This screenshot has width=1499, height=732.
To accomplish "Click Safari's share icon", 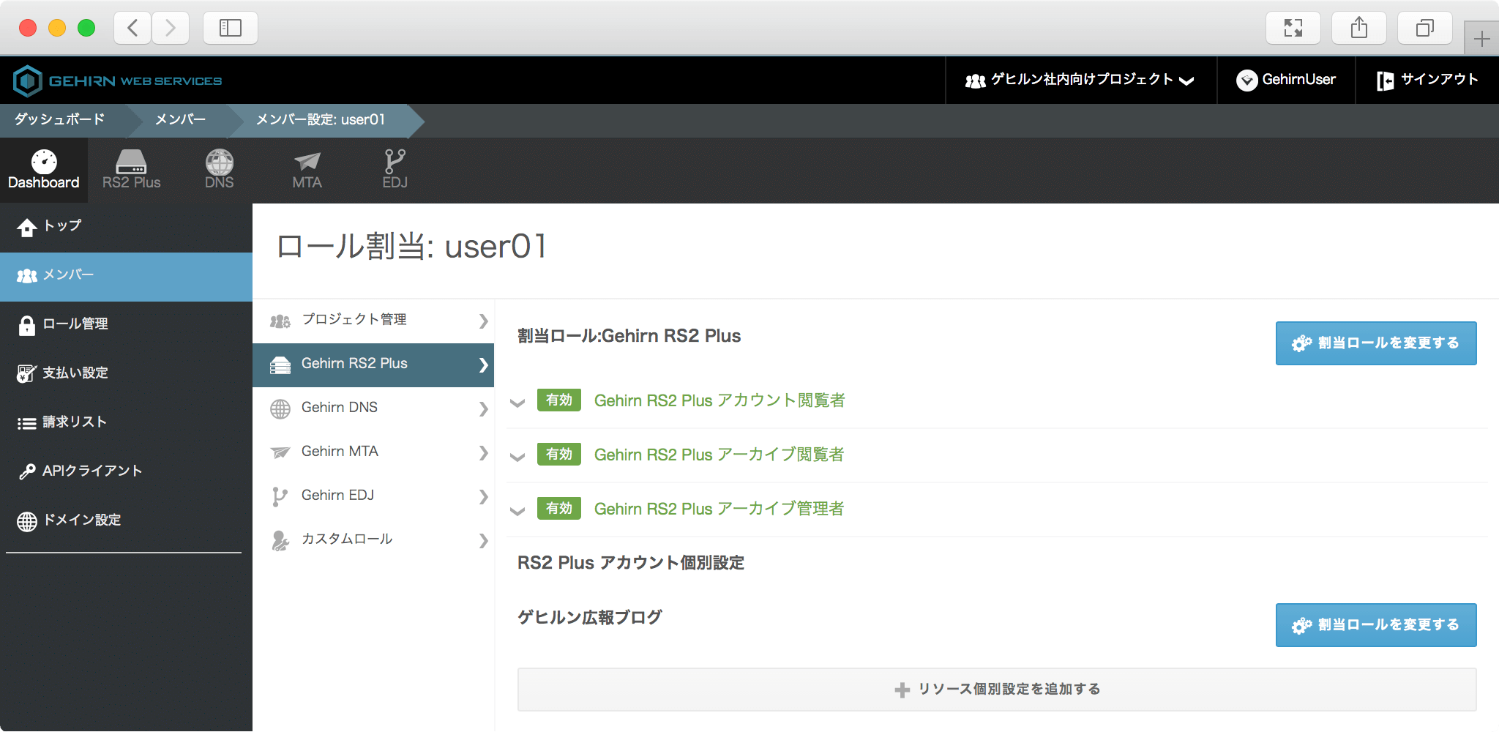I will click(1358, 29).
